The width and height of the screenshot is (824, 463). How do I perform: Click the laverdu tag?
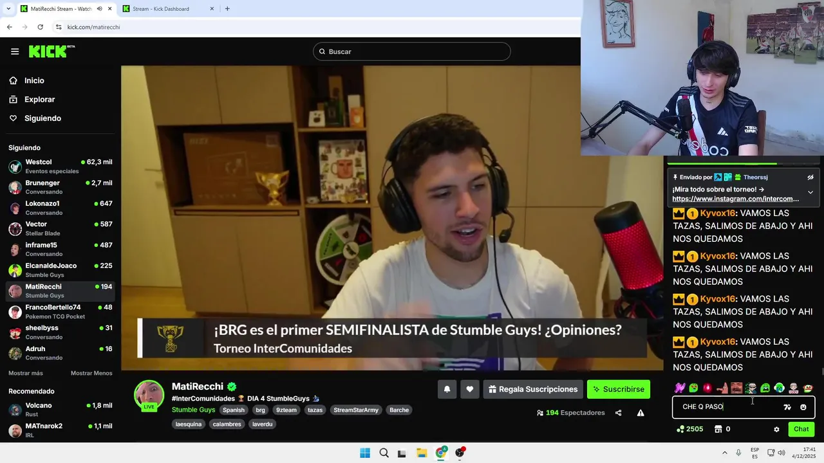pyautogui.click(x=262, y=424)
